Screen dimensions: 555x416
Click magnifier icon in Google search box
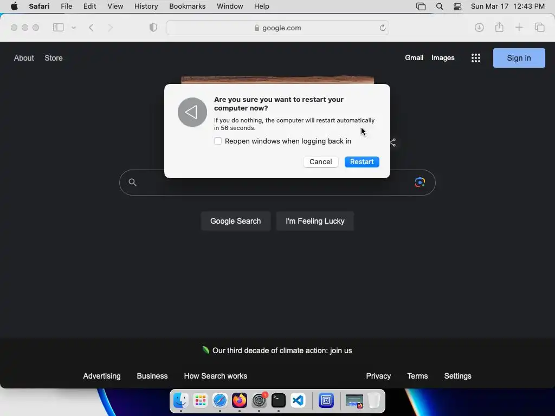coord(132,182)
